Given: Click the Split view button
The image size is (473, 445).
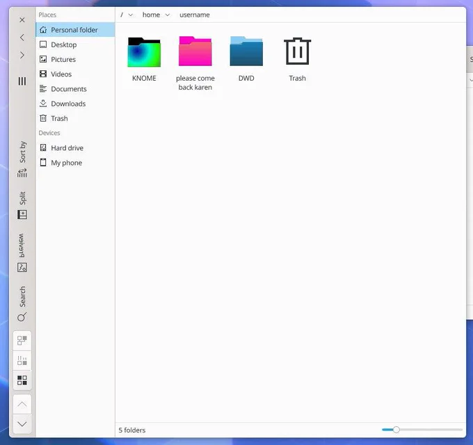Looking at the screenshot, I should pos(22,205).
